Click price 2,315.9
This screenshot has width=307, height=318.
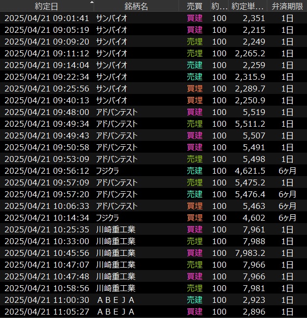[250, 77]
